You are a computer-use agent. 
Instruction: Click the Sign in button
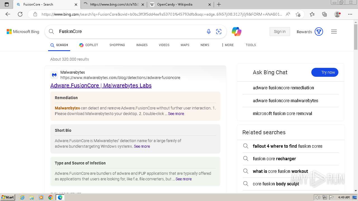tap(280, 32)
